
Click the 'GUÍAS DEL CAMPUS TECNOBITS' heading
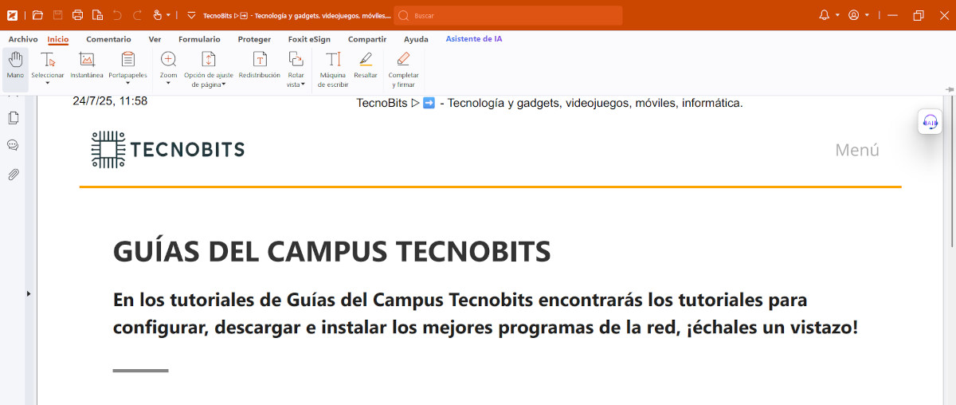(x=332, y=251)
